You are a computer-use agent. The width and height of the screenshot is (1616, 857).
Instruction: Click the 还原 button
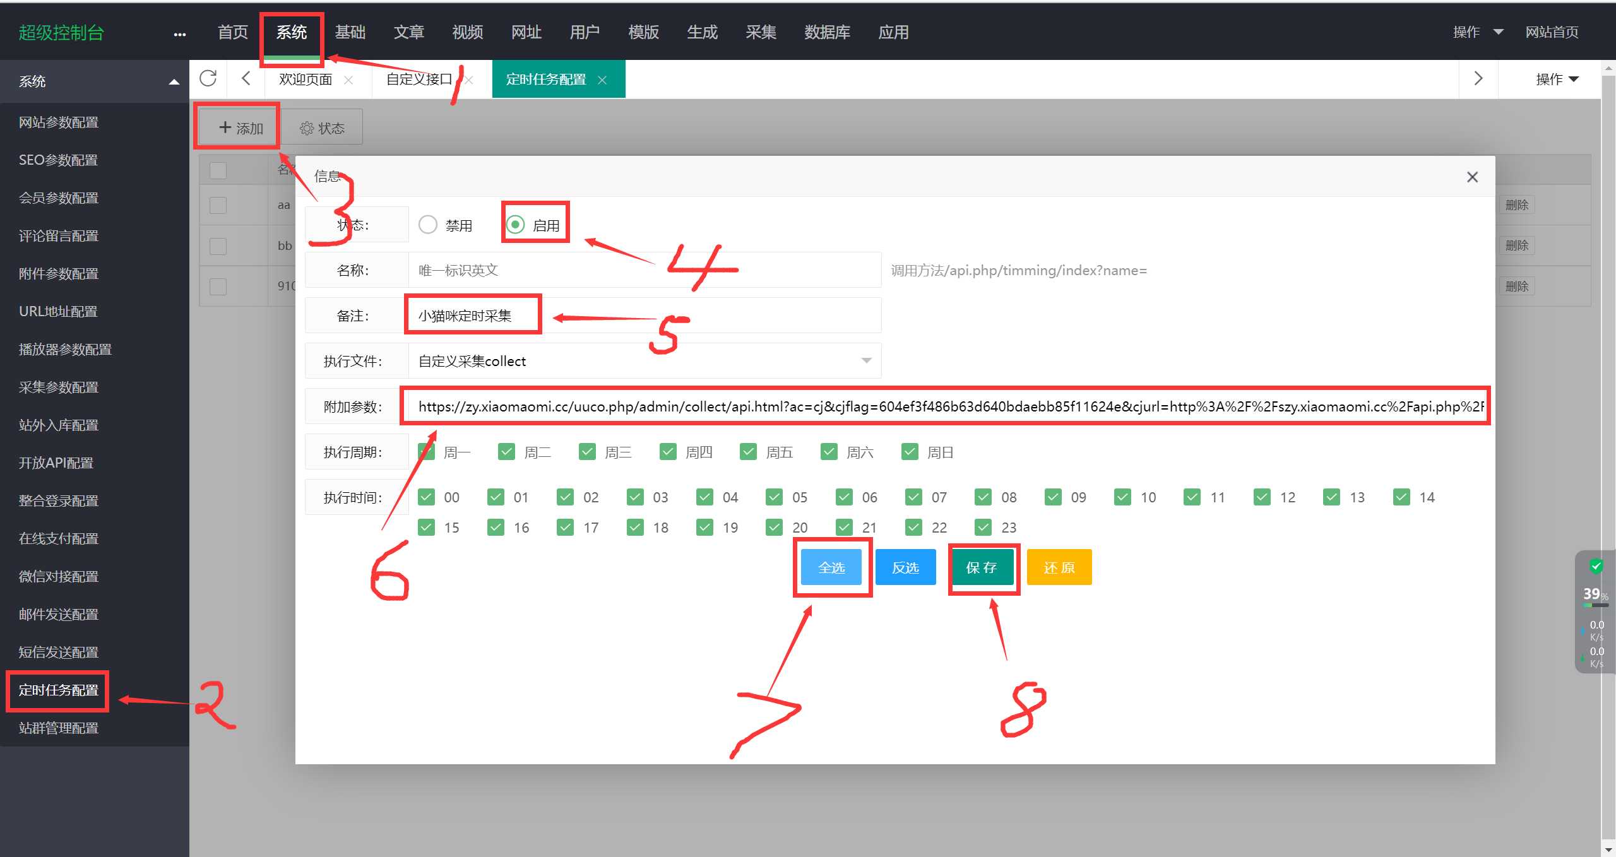1059,567
